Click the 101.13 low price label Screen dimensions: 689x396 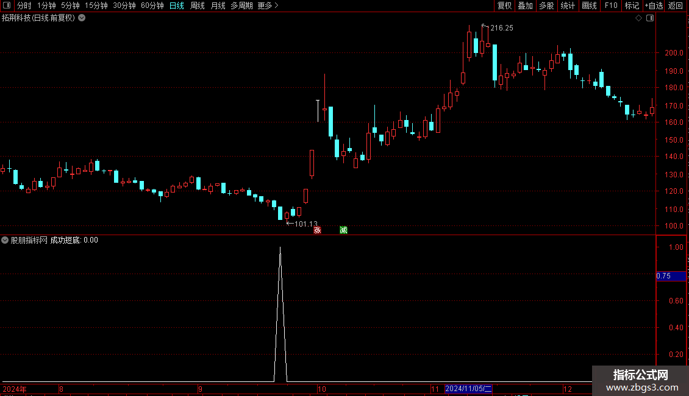[x=305, y=224]
